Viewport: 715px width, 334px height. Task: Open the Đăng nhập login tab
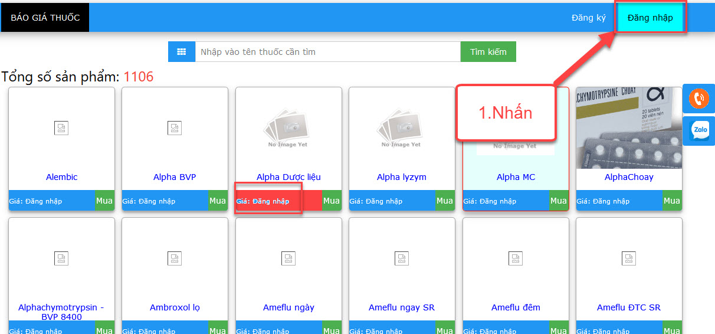650,18
